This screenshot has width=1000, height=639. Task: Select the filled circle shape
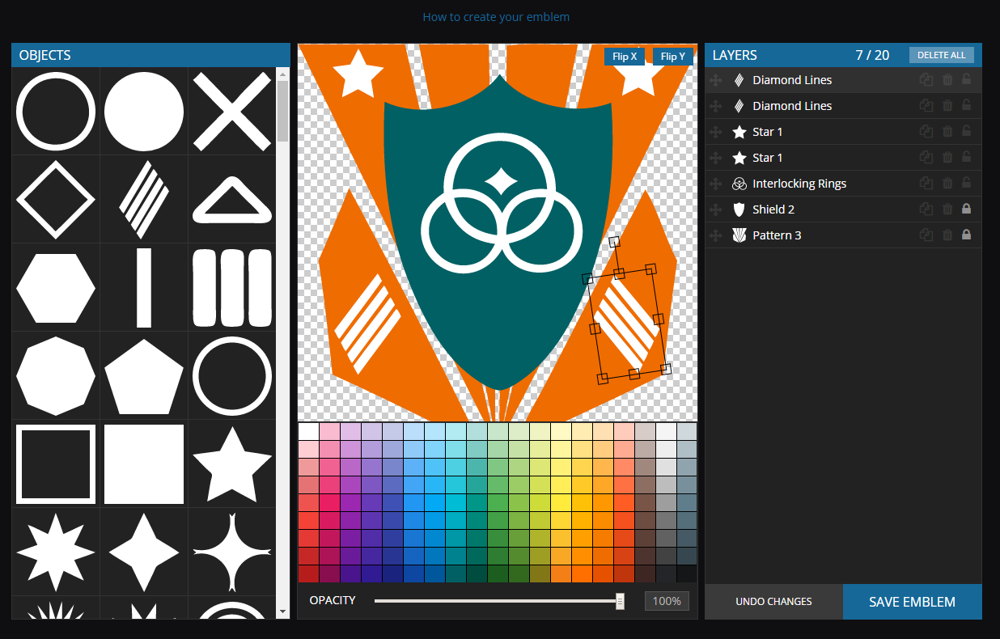pyautogui.click(x=143, y=111)
